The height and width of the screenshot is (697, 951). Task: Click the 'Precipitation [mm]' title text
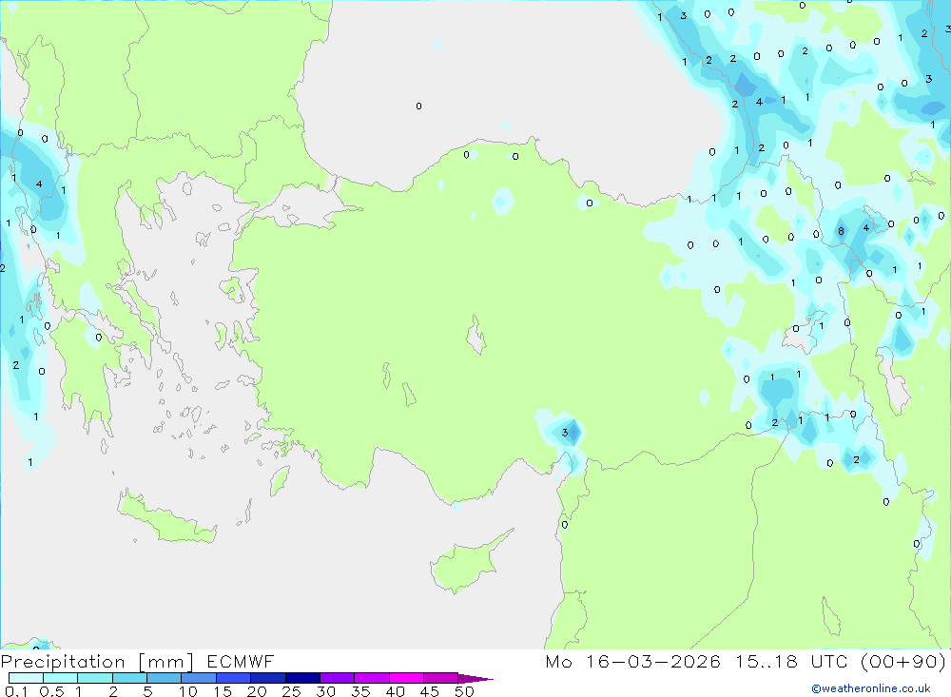pos(97,662)
